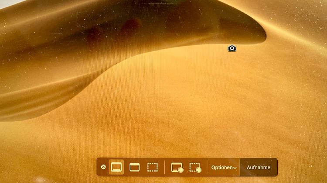The image size is (327, 183).
Task: Close the screenshot toolbar with the X button
Action: pos(103,167)
